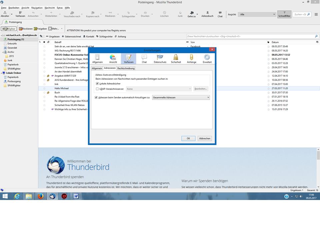
Task: Open Word from the taskbar
Action: (x=76, y=196)
